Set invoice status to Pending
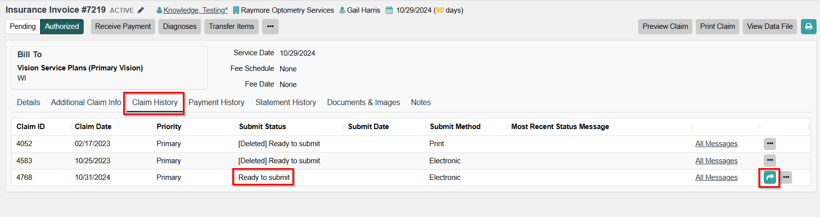Screen dimensions: 820x217 click(22, 26)
